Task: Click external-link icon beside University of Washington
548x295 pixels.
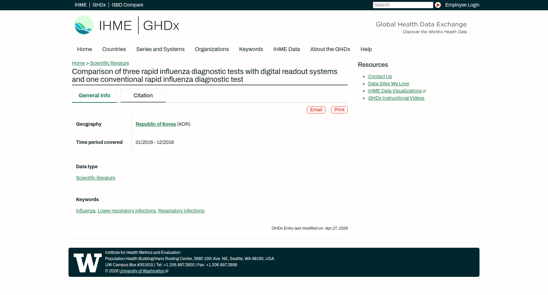Action: [167, 271]
